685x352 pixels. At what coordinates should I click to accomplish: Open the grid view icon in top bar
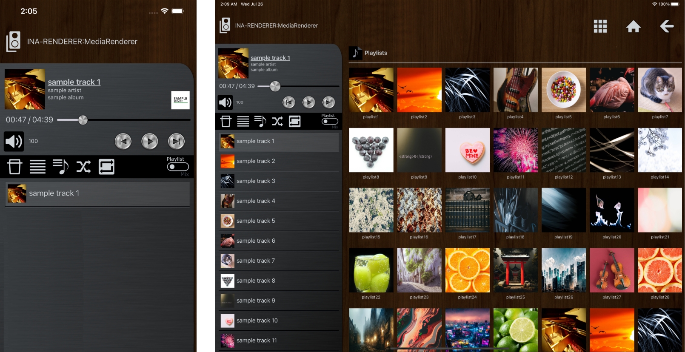tap(600, 26)
